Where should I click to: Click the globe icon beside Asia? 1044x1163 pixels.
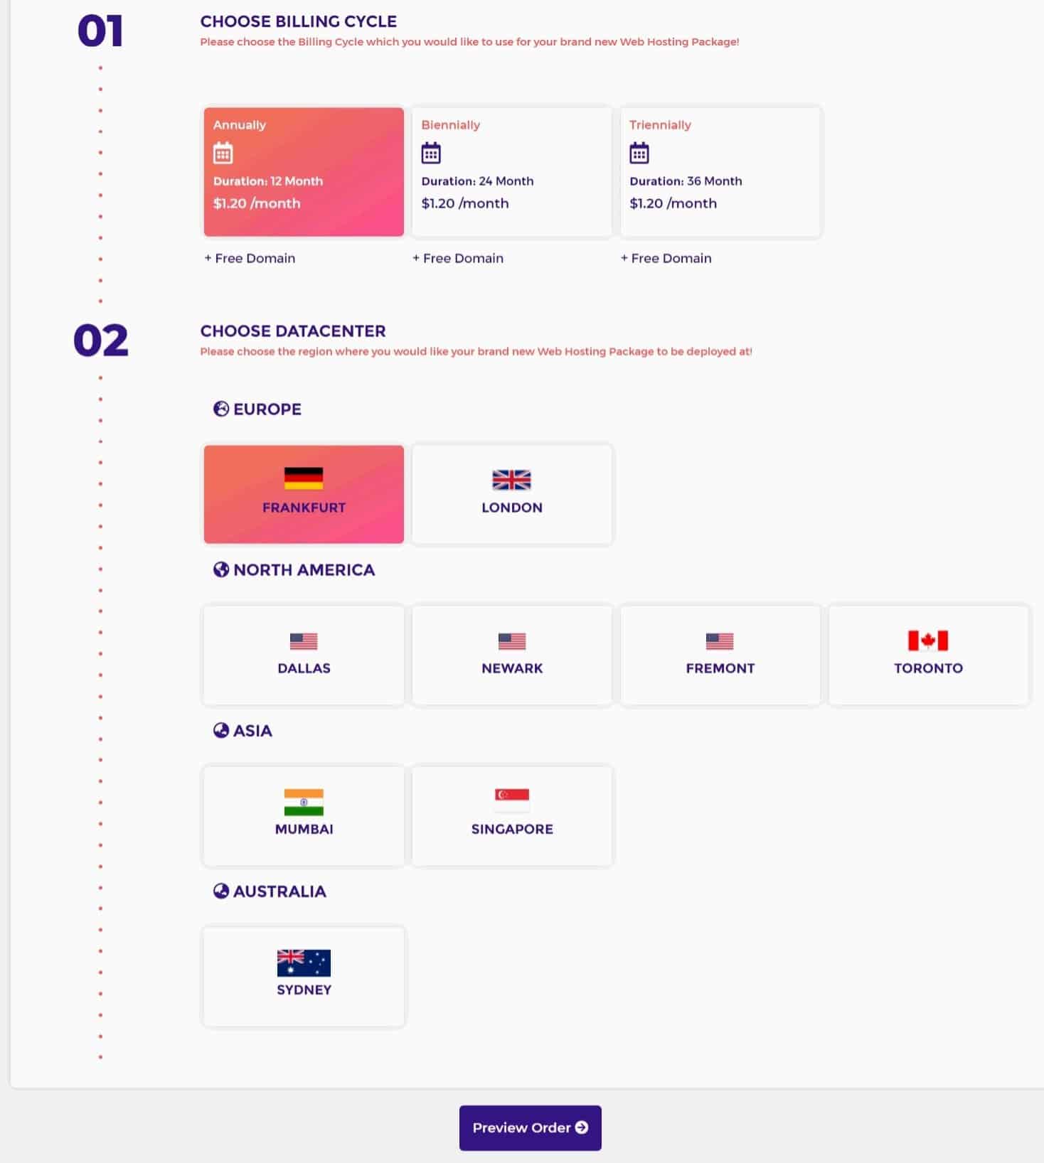click(x=221, y=730)
